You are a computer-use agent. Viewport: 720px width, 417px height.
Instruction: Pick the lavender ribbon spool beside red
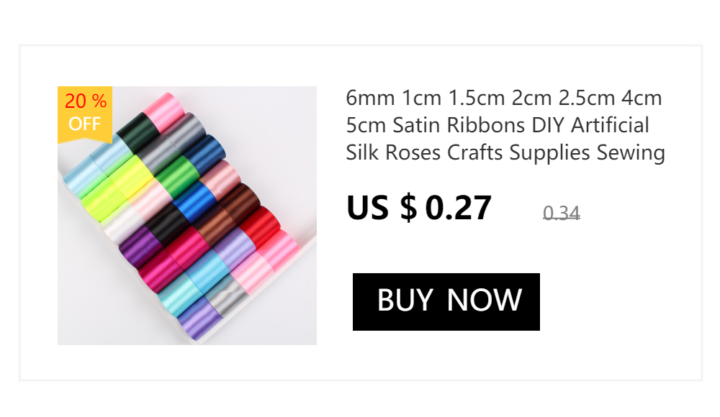(x=234, y=248)
